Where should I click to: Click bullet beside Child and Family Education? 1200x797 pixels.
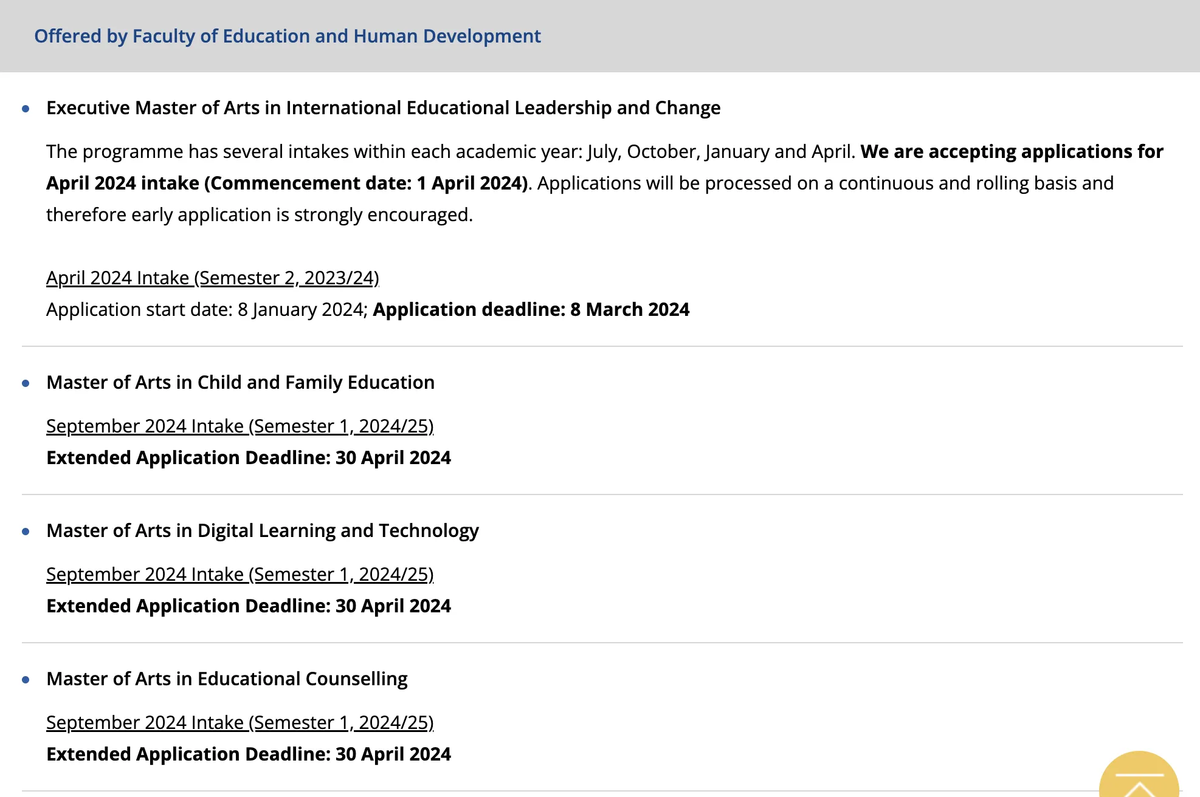coord(26,384)
